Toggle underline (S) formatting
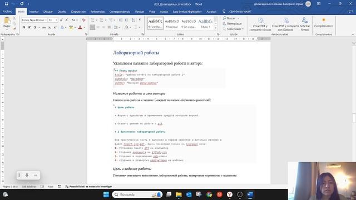356x200 pixels. click(x=34, y=27)
